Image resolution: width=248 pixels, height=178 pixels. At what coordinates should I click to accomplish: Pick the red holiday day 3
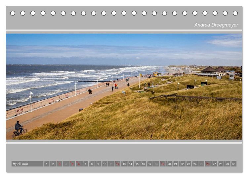[x=60, y=164]
